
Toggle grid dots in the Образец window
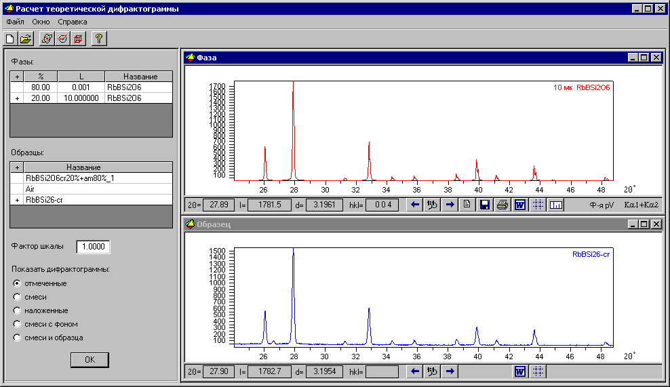point(538,371)
